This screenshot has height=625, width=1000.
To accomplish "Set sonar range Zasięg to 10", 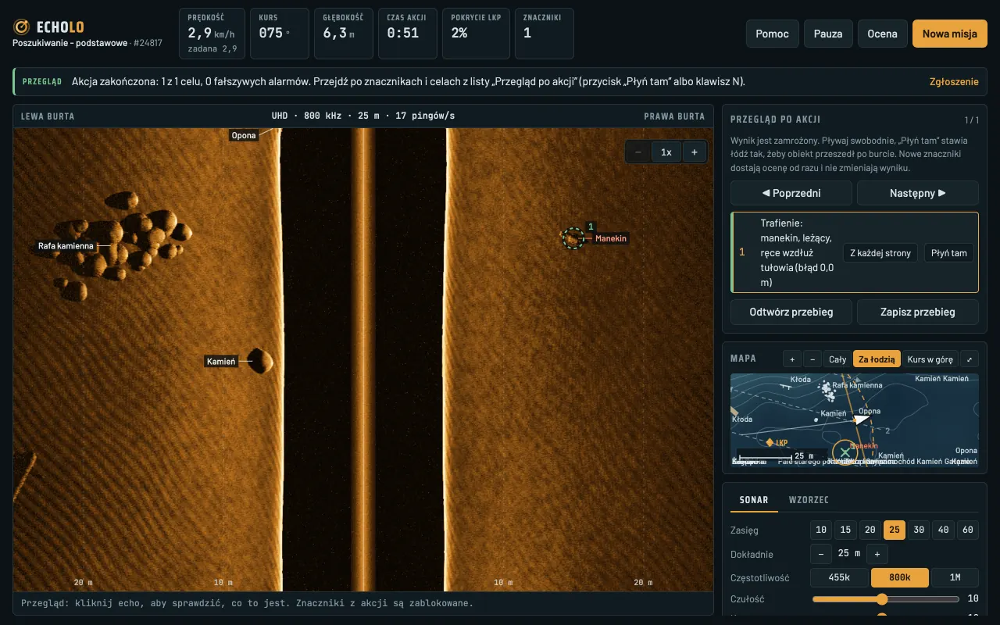I will (821, 530).
